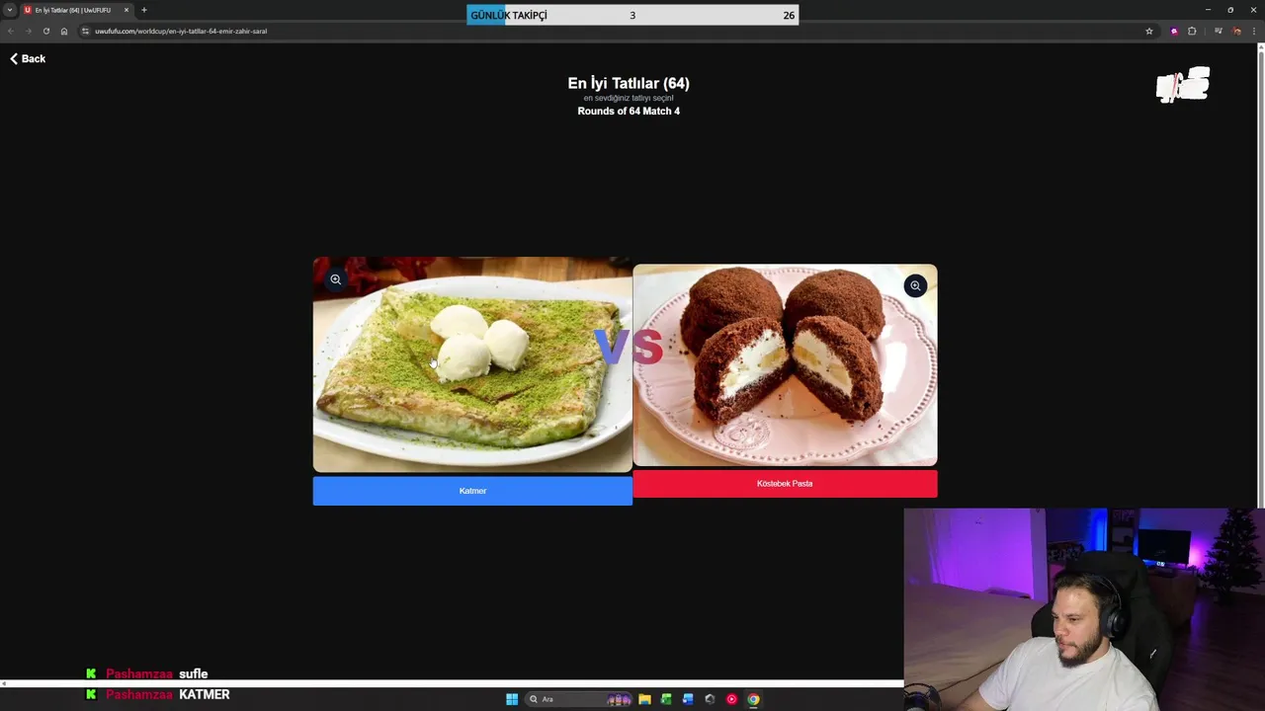Bookmark this page with the star icon
Viewport: 1265px width, 711px height.
(1149, 31)
